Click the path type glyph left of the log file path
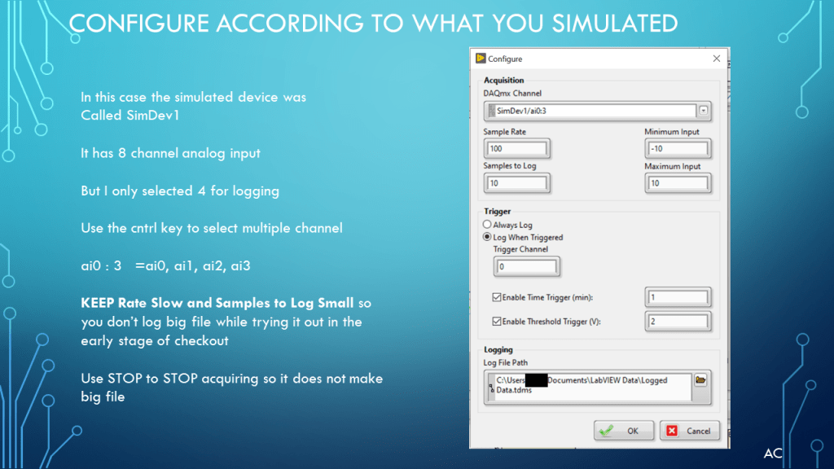Viewport: 834px width, 469px height. click(490, 389)
